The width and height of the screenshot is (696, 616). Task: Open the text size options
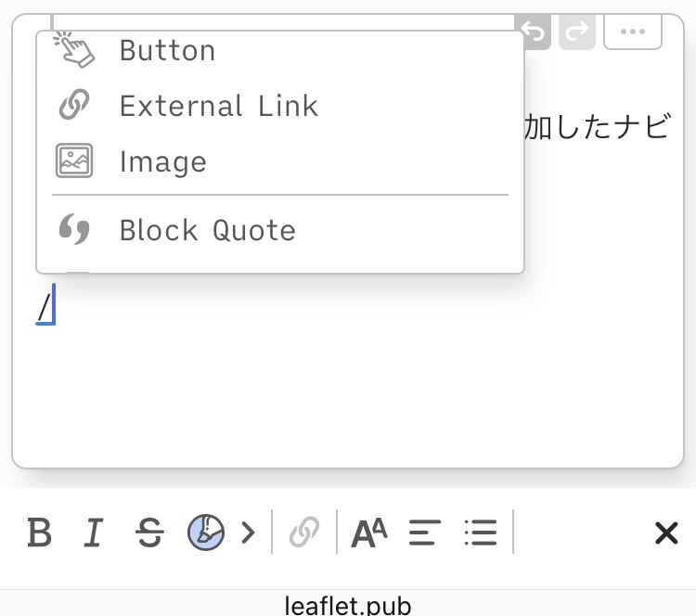pos(368,533)
